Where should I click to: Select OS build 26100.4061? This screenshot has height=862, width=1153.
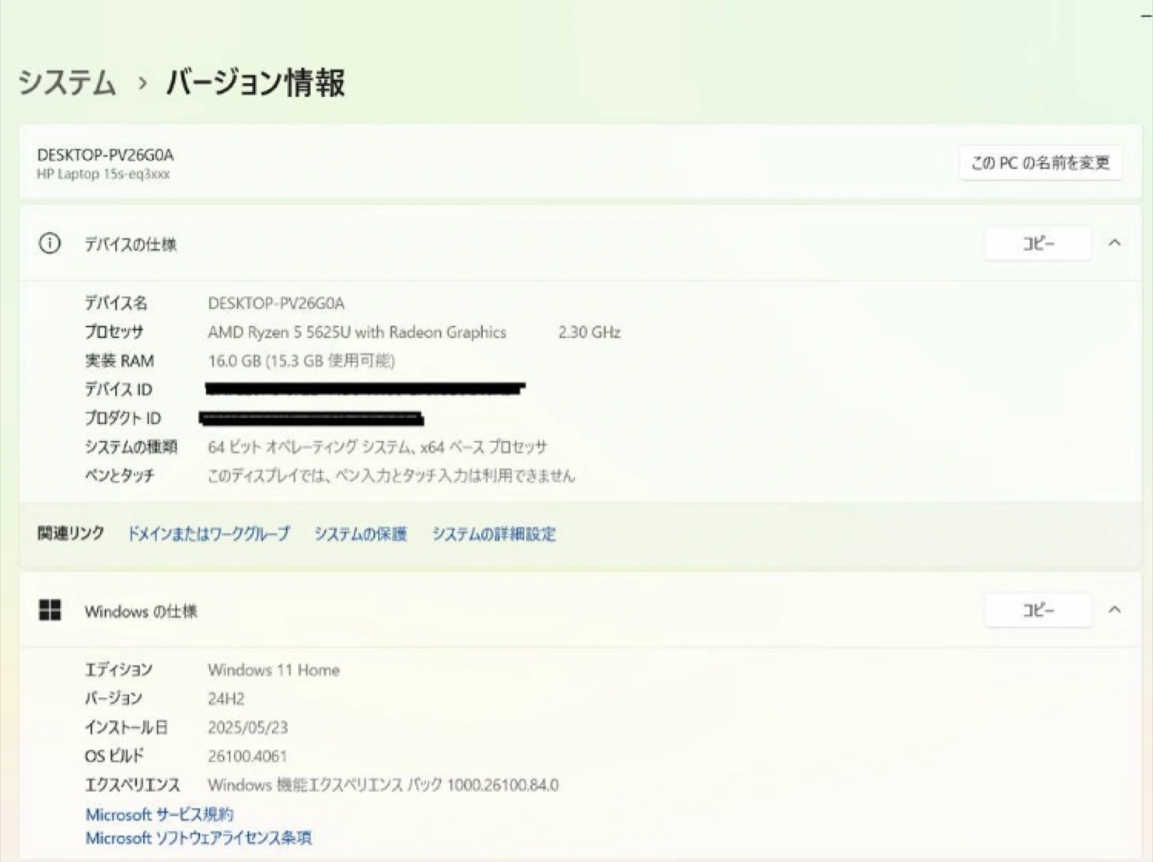(x=247, y=756)
